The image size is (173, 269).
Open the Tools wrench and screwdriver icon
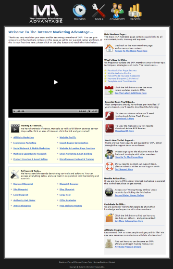point(99,11)
